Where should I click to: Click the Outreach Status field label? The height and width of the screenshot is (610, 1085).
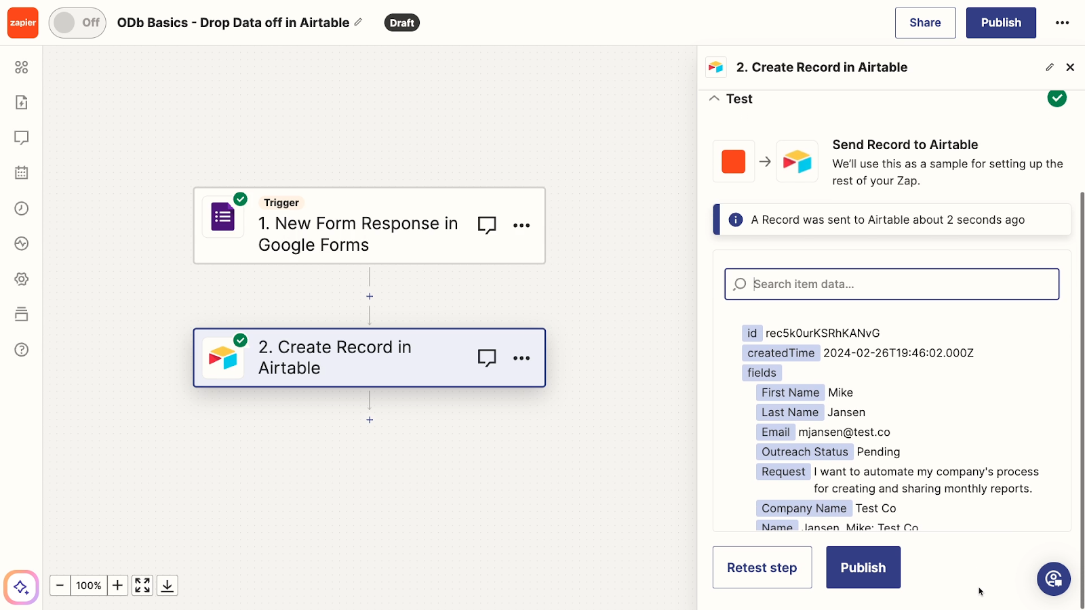[804, 451]
